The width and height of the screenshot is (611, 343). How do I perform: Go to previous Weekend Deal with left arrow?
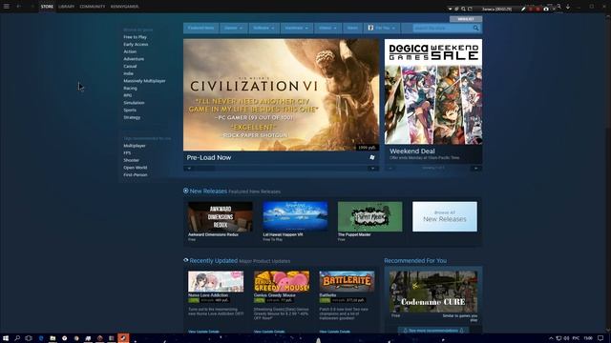point(390,169)
